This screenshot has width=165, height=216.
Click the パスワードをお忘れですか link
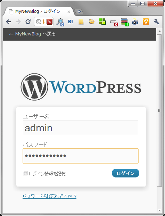point(49,196)
